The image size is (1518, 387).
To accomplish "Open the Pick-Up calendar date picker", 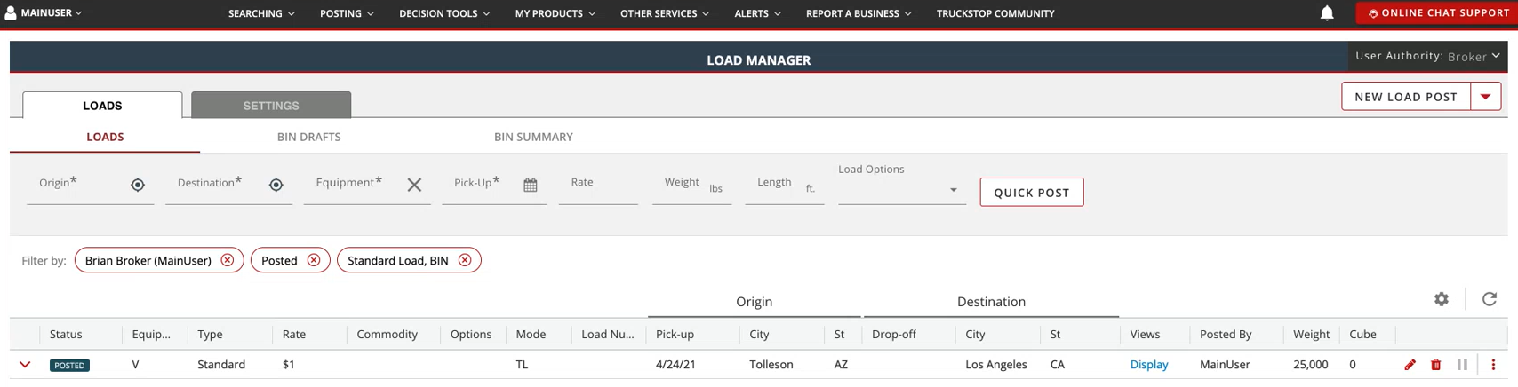I will pyautogui.click(x=531, y=185).
